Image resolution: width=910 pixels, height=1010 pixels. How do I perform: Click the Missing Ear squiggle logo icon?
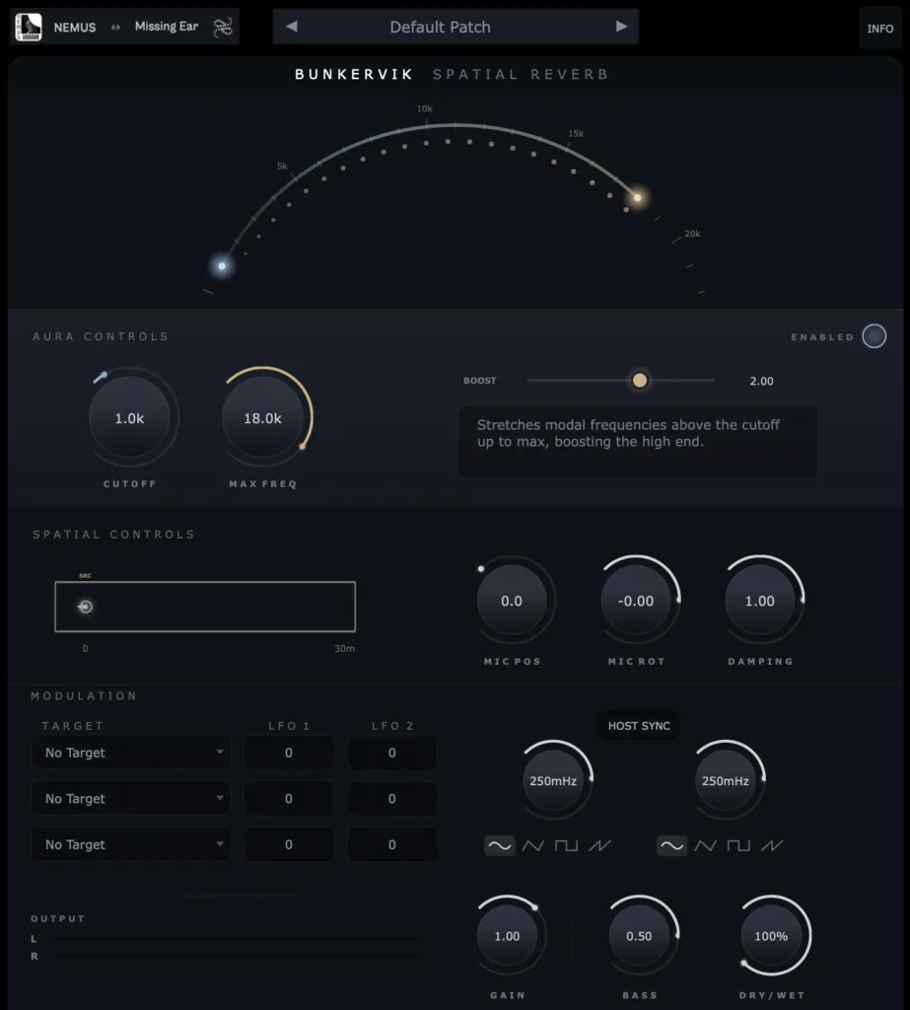[223, 27]
